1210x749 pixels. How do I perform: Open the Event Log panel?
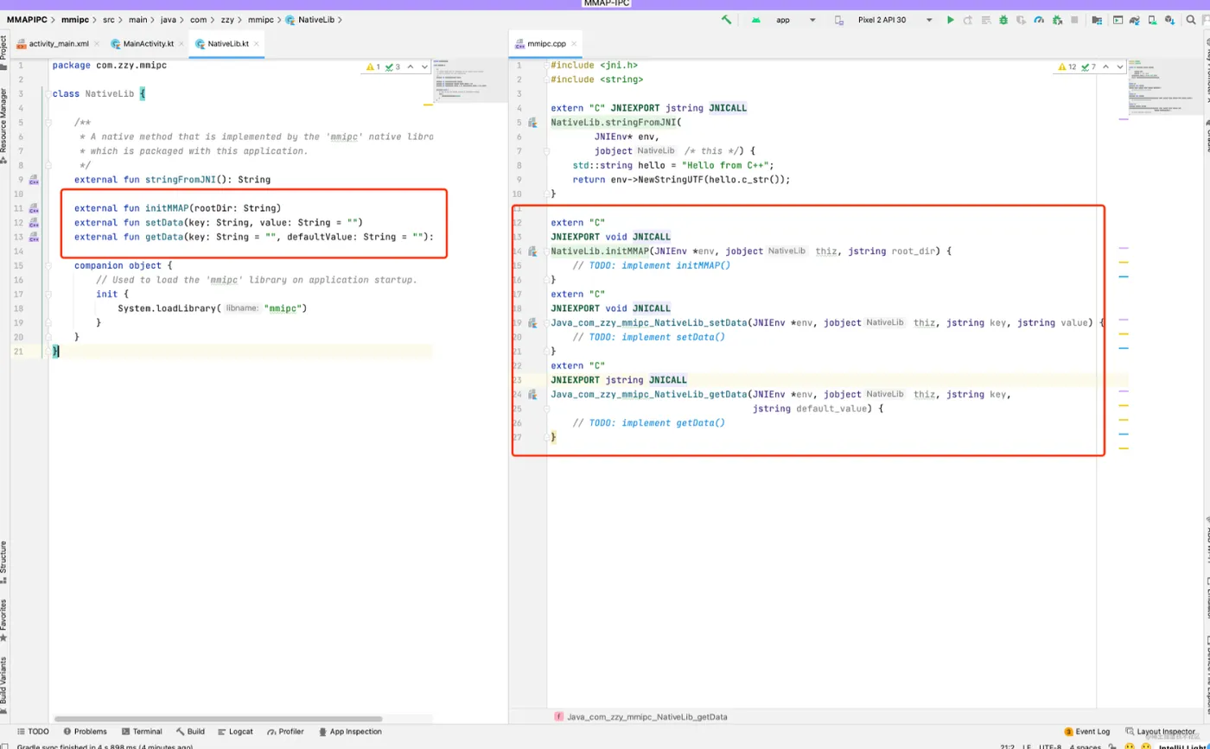(1087, 731)
